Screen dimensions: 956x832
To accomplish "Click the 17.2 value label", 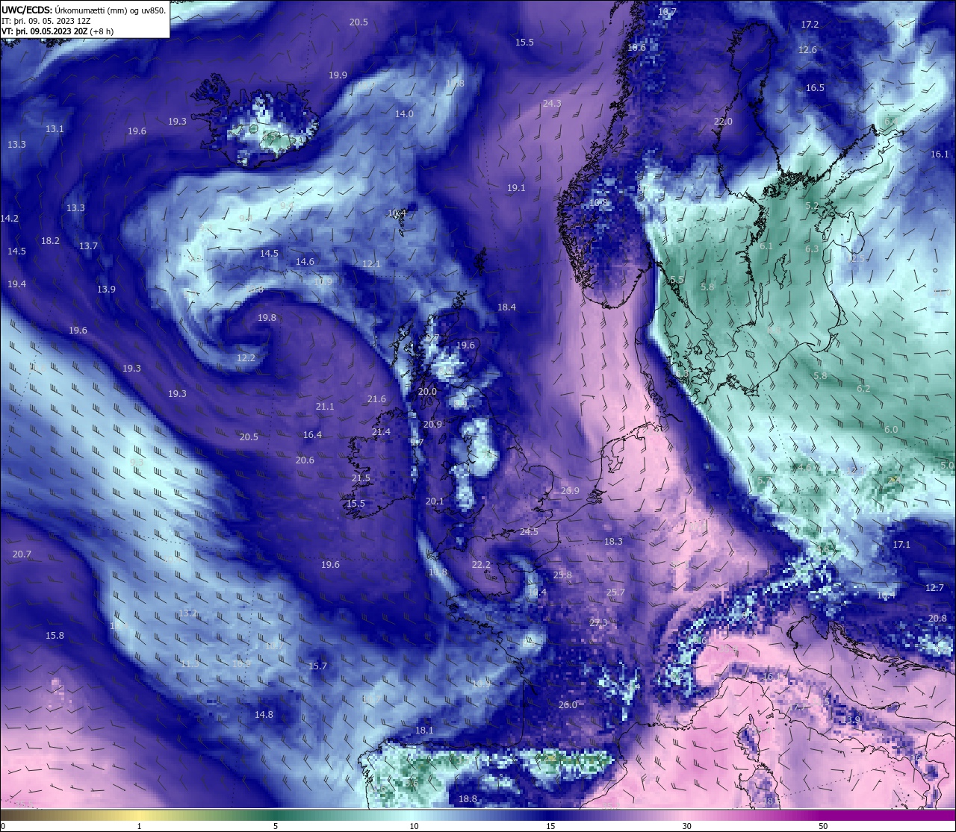I will (x=810, y=25).
